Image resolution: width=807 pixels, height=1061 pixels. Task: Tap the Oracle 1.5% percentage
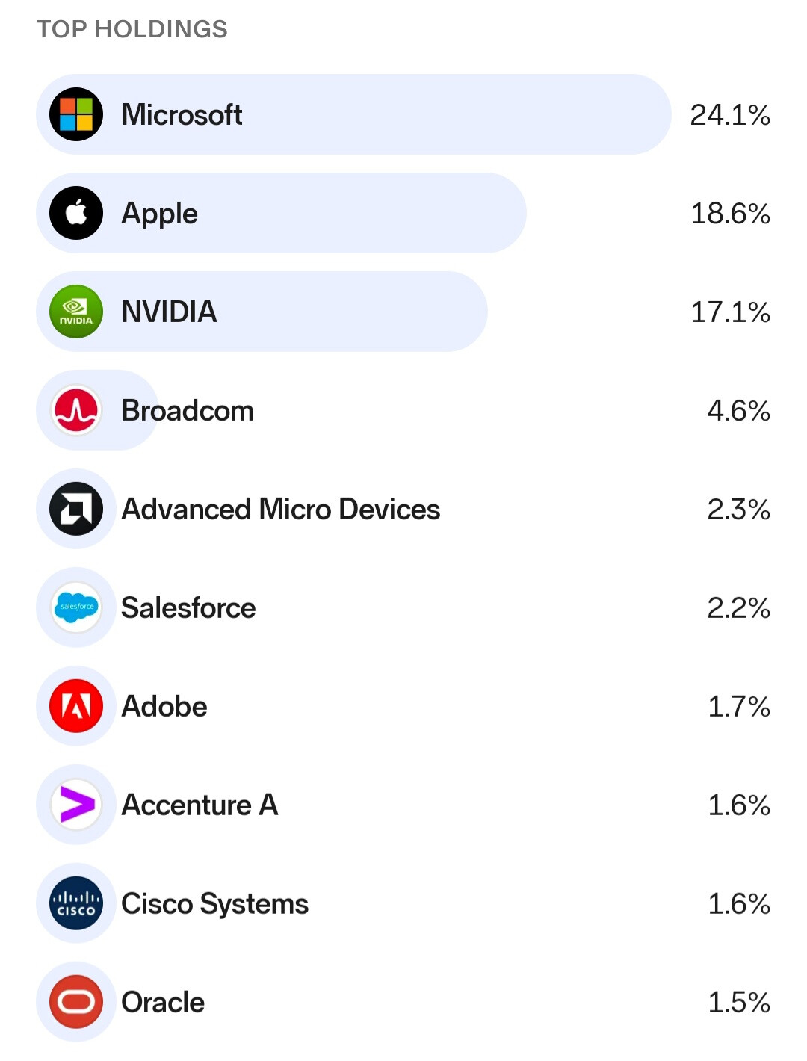(x=738, y=1003)
